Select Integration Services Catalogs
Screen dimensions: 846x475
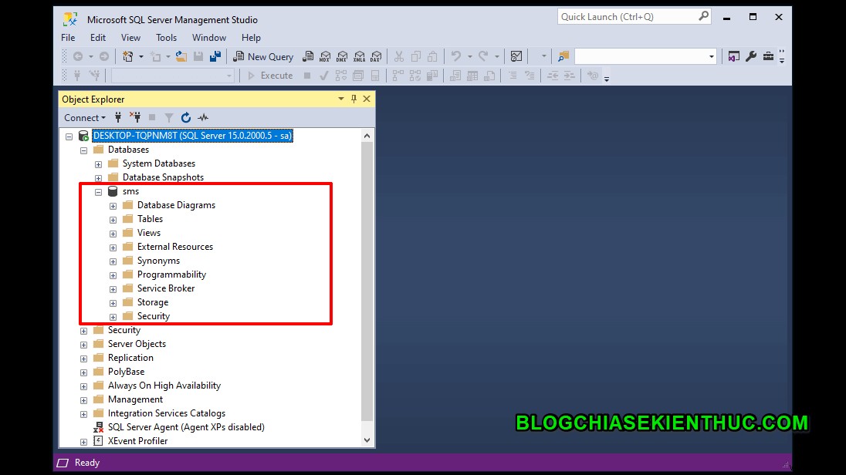coord(166,413)
